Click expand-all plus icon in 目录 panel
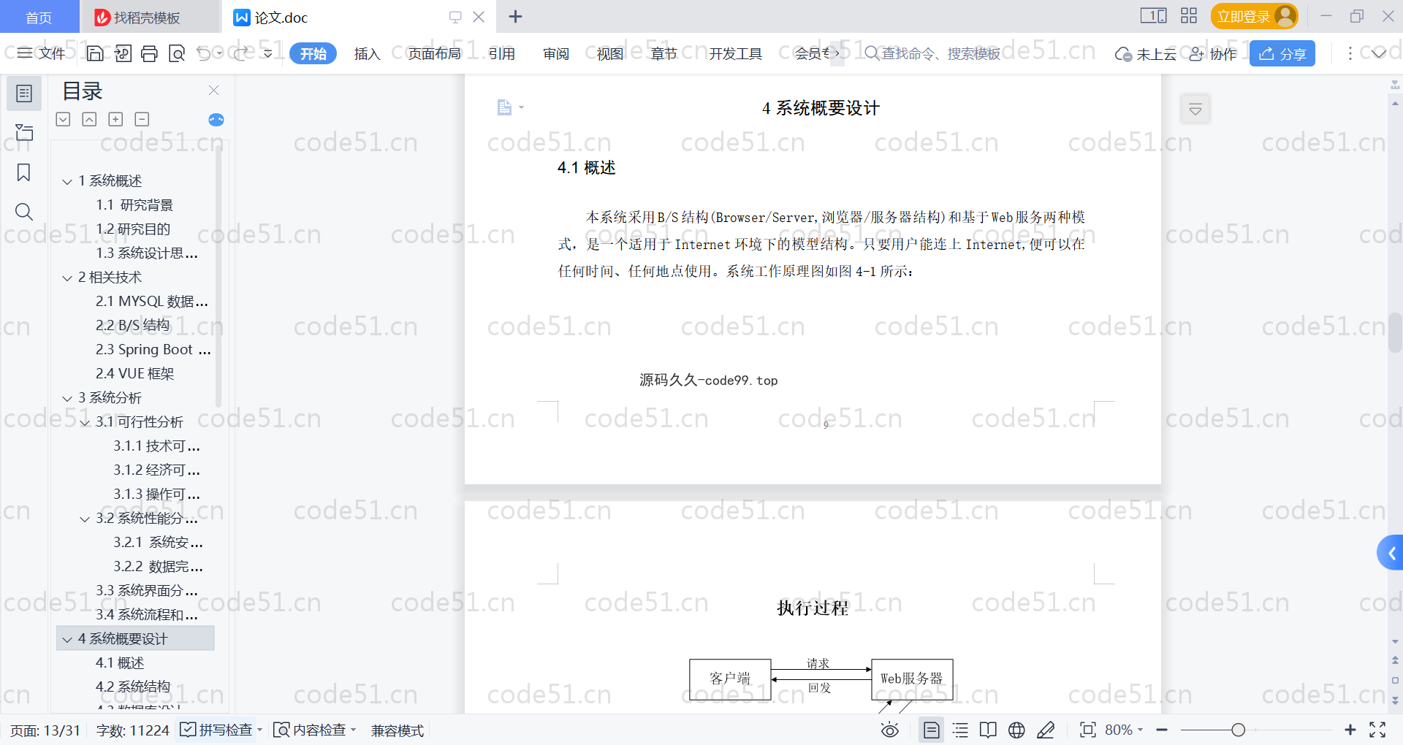Image resolution: width=1403 pixels, height=745 pixels. 115,119
